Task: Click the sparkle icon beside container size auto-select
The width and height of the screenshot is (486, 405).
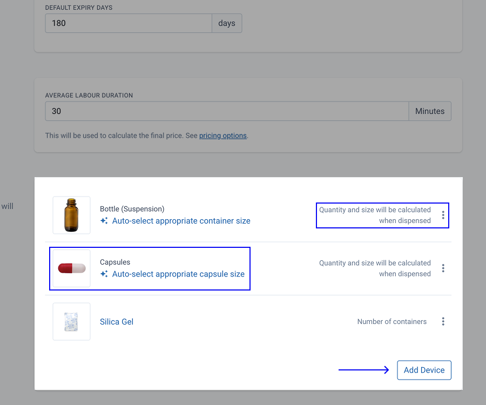Action: coord(104,220)
